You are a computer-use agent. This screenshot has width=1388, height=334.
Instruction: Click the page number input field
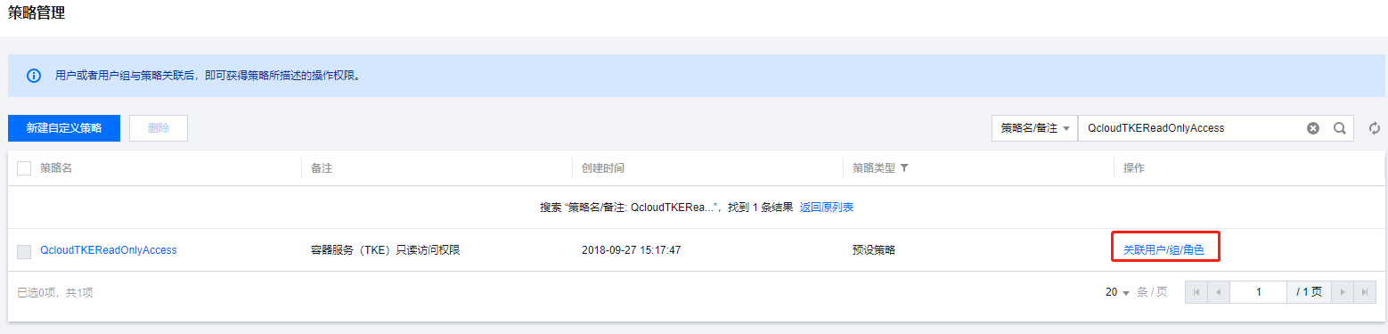[1259, 292]
